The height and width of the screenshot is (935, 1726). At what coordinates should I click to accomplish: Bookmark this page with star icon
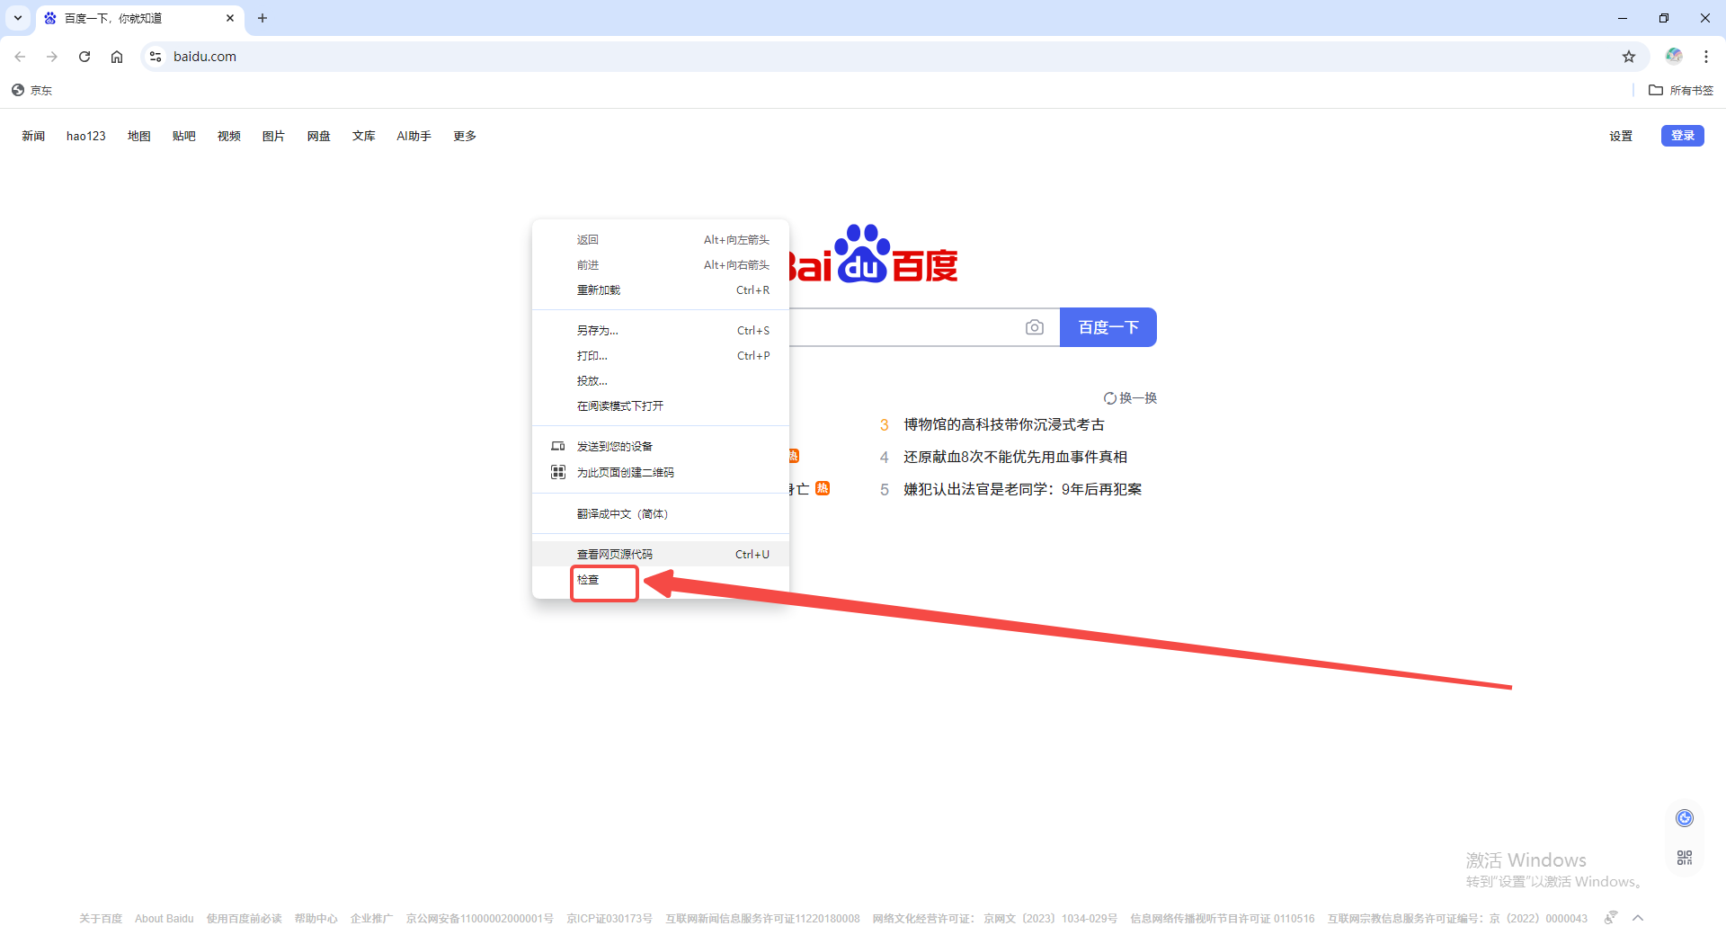coord(1629,57)
